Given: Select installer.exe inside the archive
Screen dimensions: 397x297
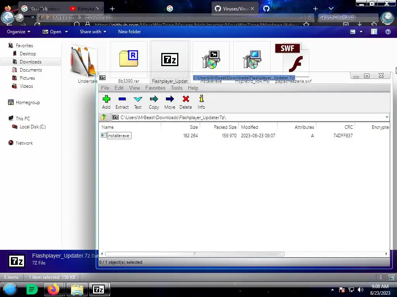Looking at the screenshot, I should point(119,136).
